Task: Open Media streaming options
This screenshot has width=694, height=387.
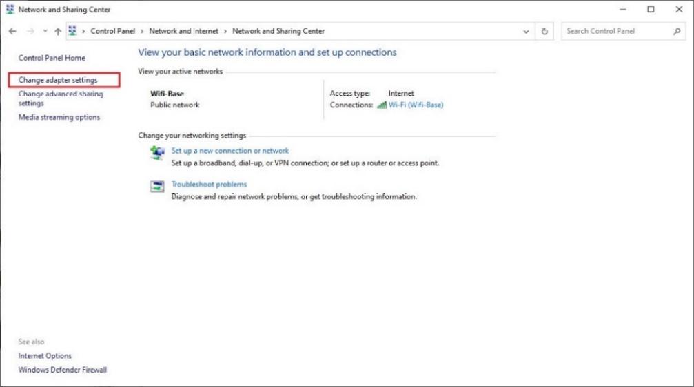Action: (59, 117)
